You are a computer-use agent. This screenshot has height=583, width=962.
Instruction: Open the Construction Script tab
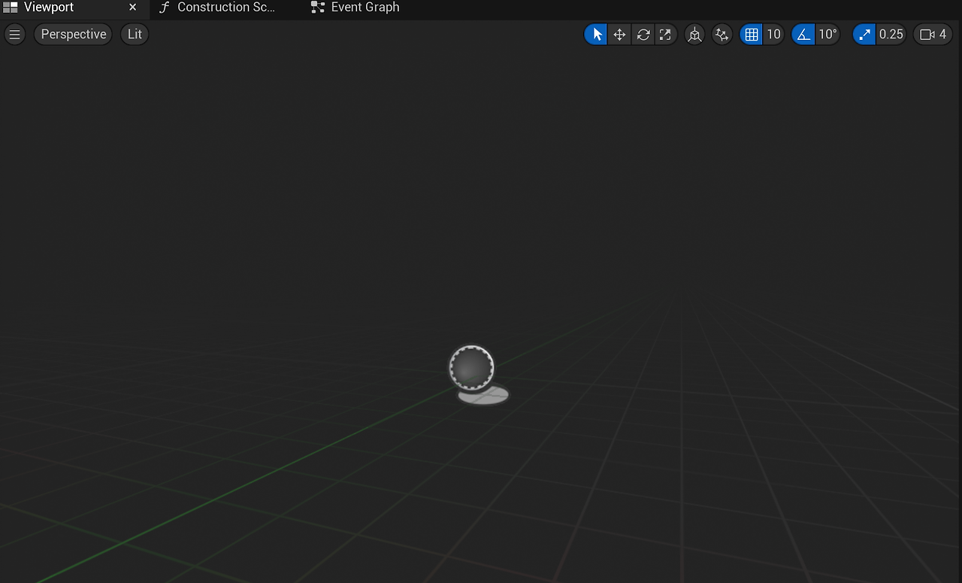218,8
